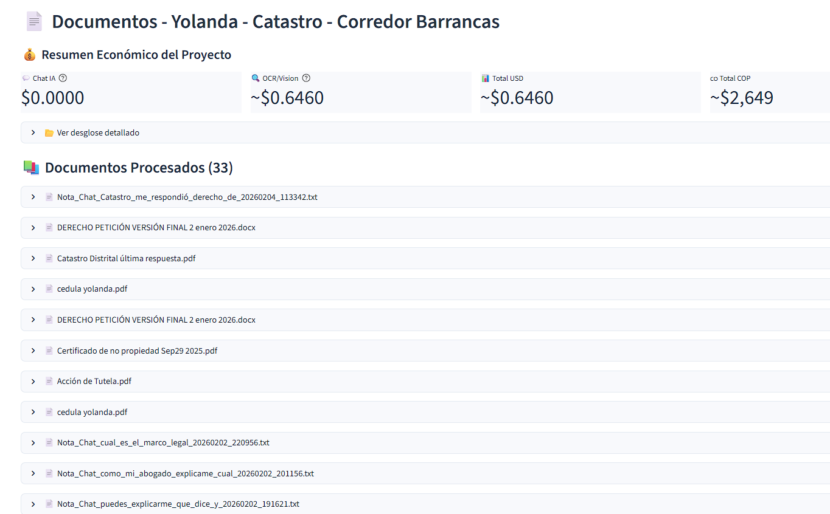Click help icon next to Chat IA

click(63, 78)
